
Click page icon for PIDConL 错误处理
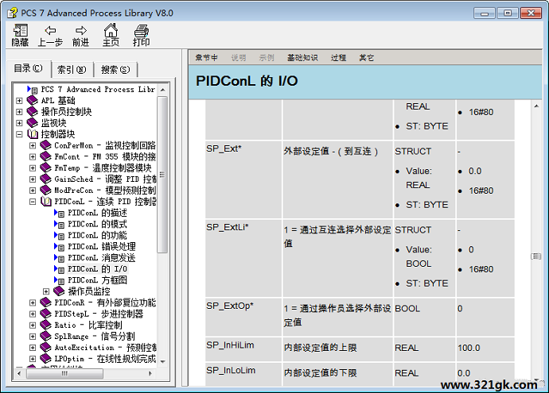pos(60,247)
